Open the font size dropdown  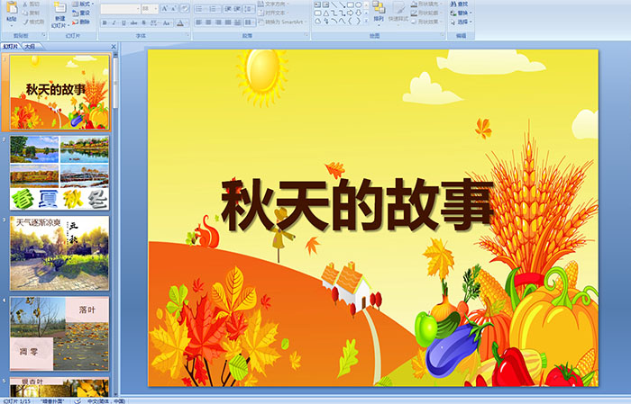[x=156, y=8]
